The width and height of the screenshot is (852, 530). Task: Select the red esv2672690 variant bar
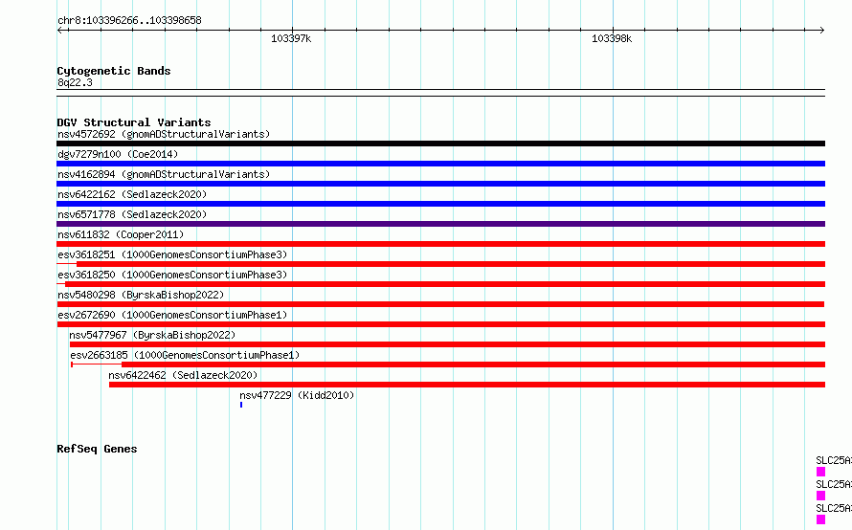pos(441,324)
